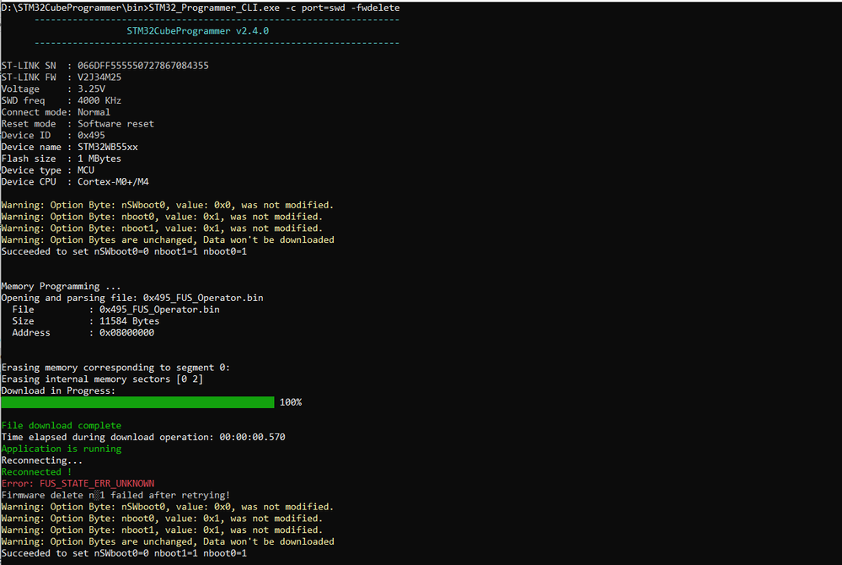Click the command line STM32_Programmer_CLI.exe -fwdelete
The width and height of the screenshot is (842, 565).
(201, 8)
